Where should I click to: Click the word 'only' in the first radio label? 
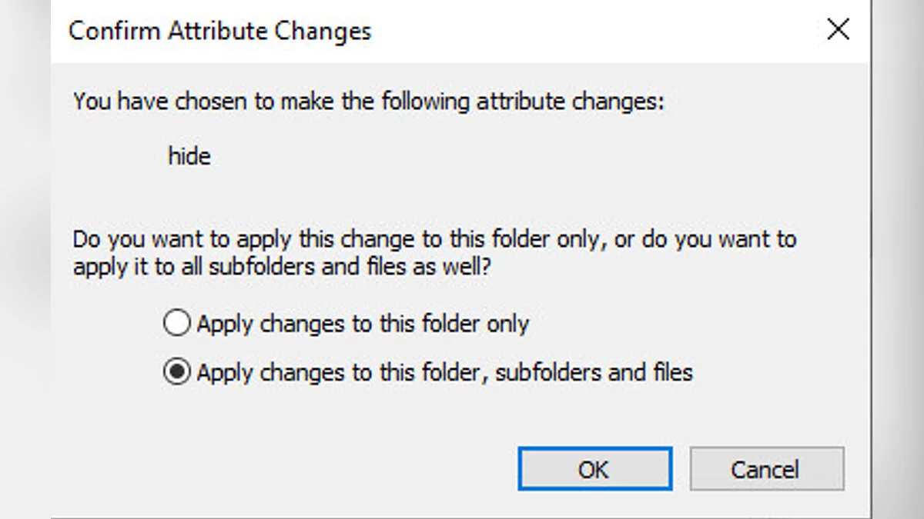(x=508, y=324)
